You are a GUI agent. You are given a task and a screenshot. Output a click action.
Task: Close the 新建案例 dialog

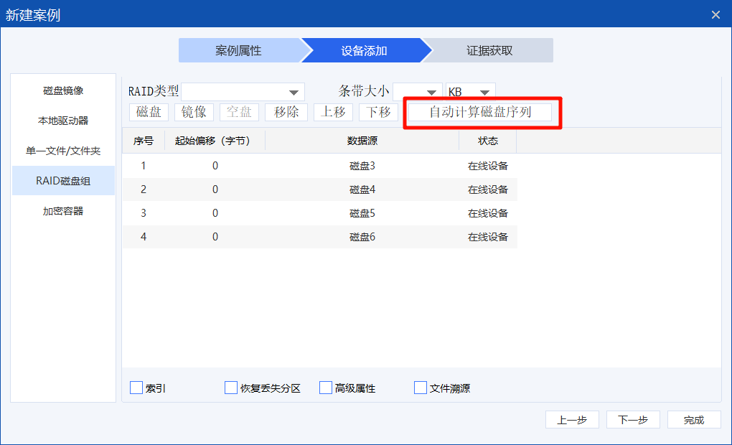[x=715, y=14]
